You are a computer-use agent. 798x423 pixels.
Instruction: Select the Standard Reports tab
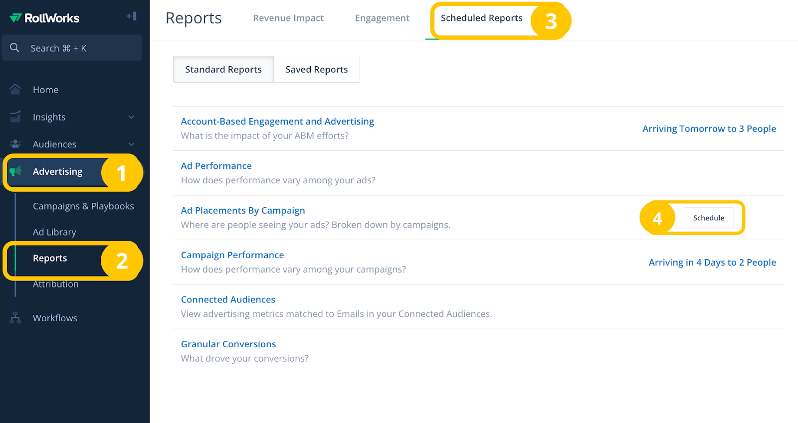point(223,69)
